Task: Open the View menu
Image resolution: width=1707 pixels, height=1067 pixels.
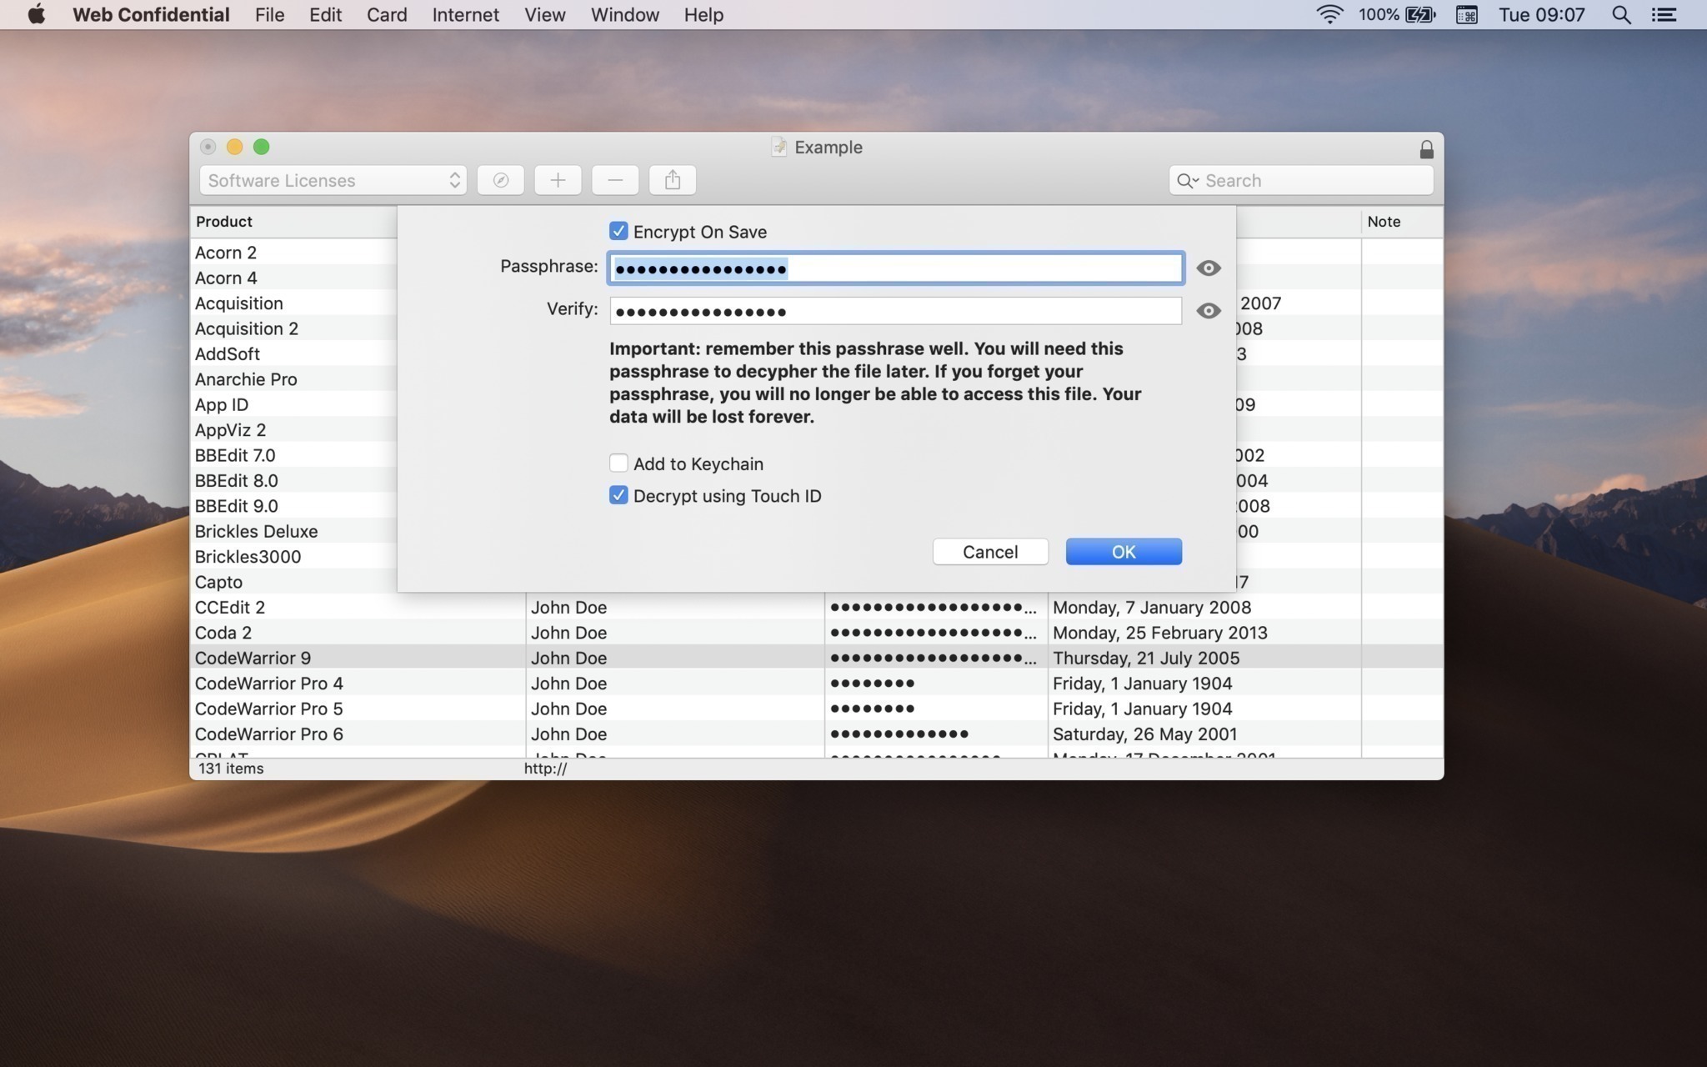Action: point(545,14)
